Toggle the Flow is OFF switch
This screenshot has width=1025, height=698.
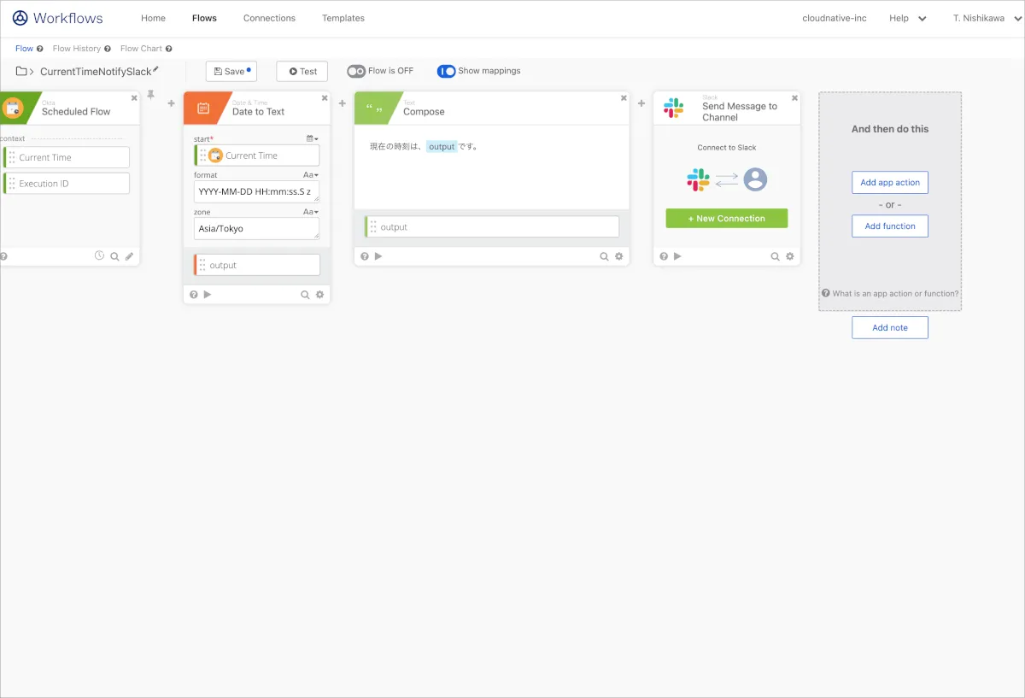(356, 72)
